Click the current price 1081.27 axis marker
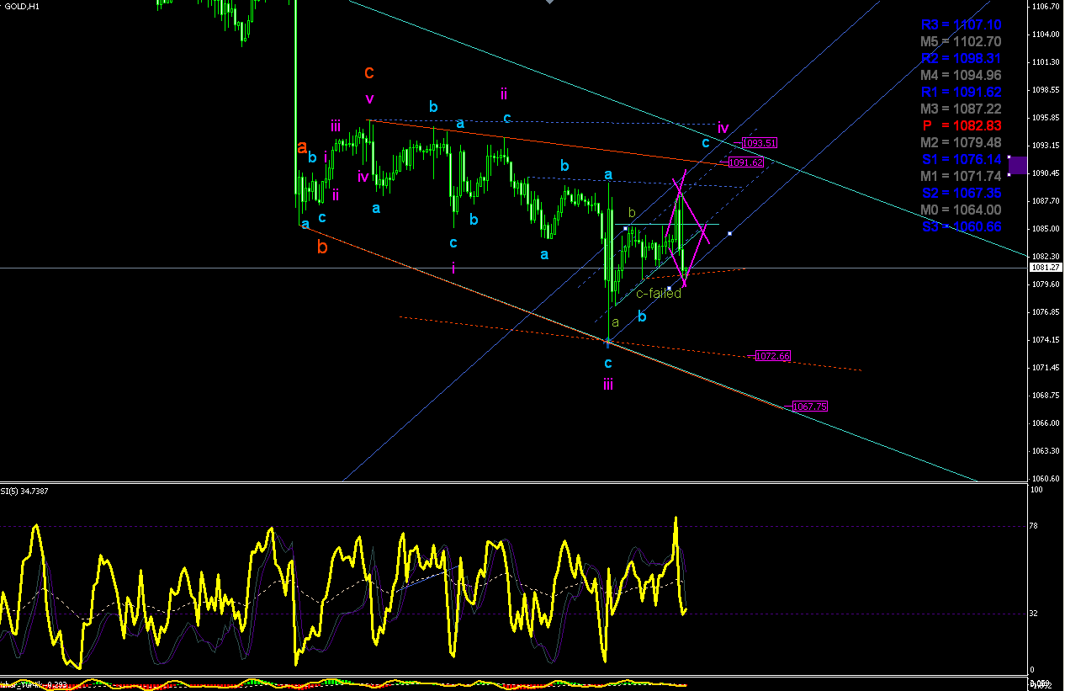 point(1045,268)
